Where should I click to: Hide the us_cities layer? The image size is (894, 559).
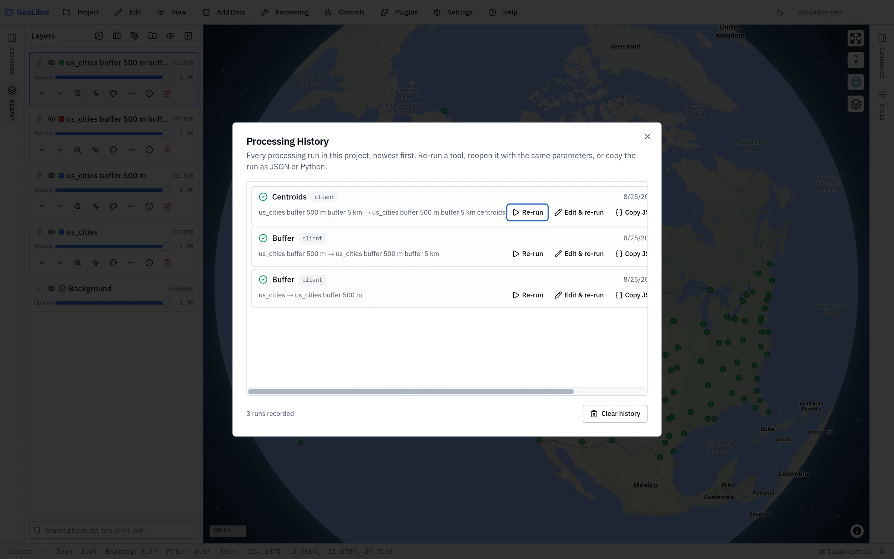pos(51,232)
